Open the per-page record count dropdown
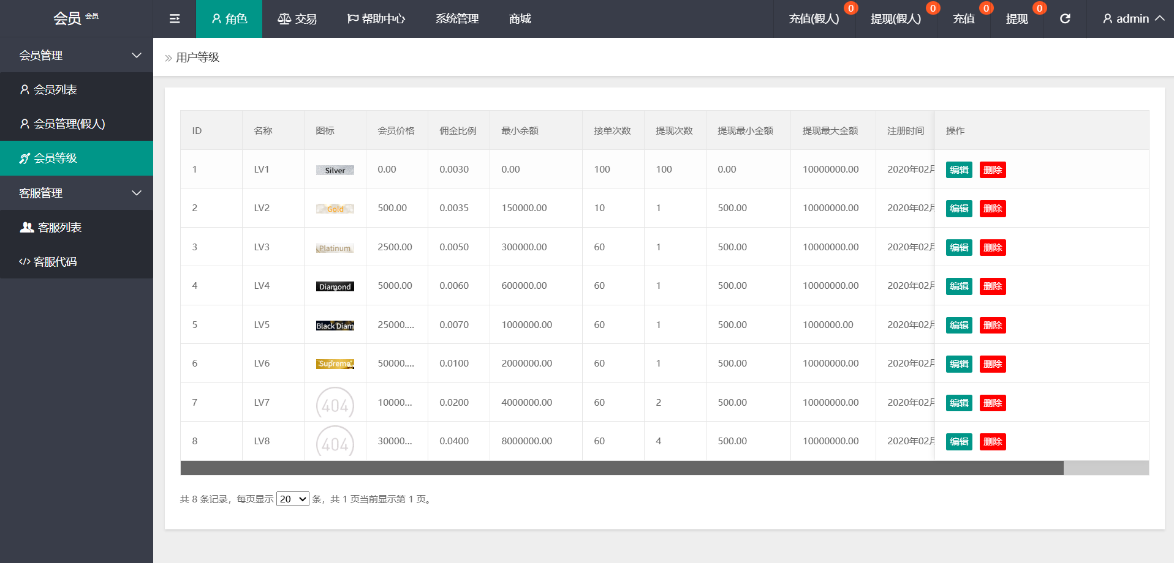Screen dimensions: 1174x563 (292, 499)
